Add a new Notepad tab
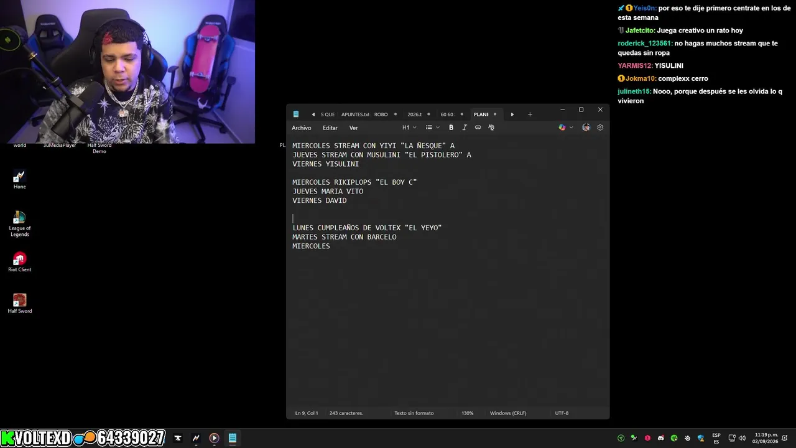 [x=530, y=114]
